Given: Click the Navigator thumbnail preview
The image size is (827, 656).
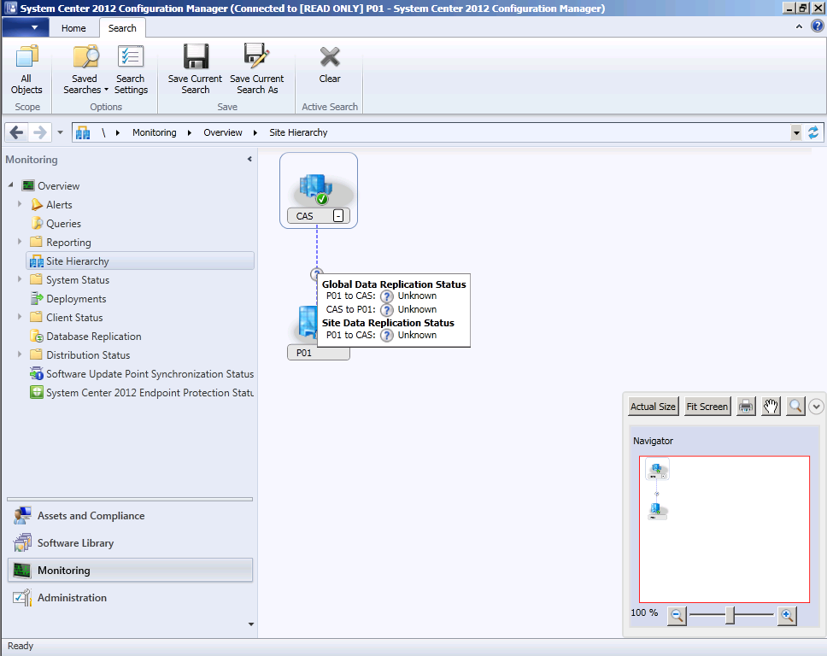Looking at the screenshot, I should 724,529.
